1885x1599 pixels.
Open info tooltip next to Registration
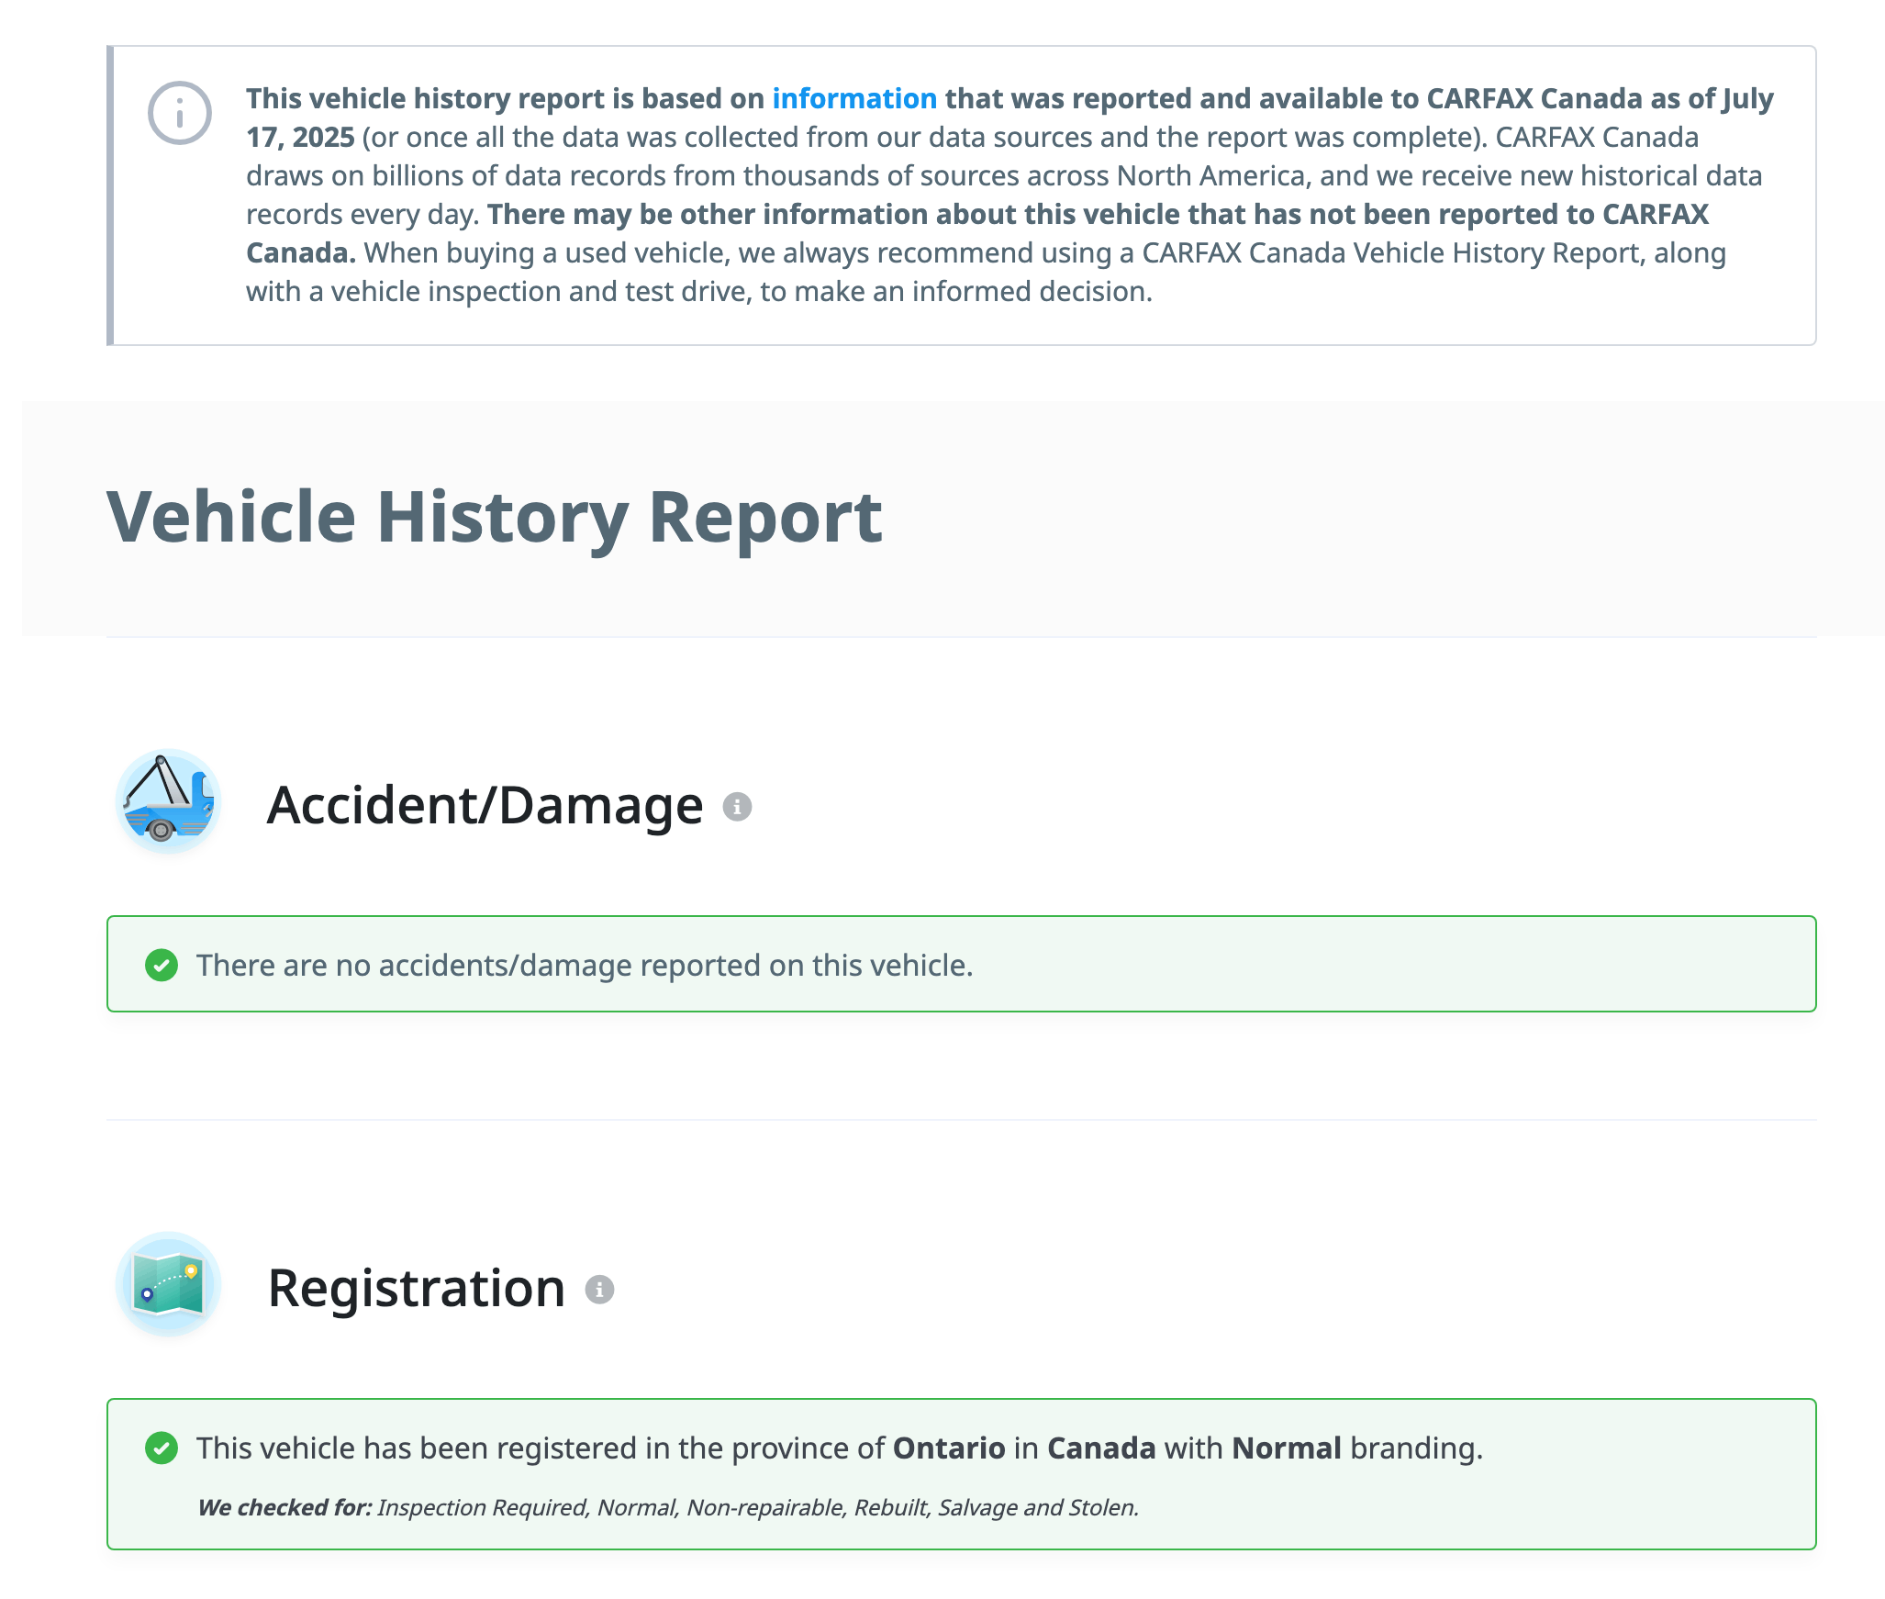click(x=599, y=1290)
